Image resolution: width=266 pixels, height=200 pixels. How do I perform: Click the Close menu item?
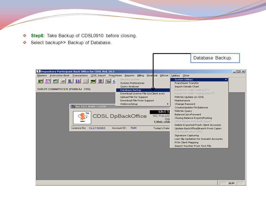pyautogui.click(x=186, y=76)
